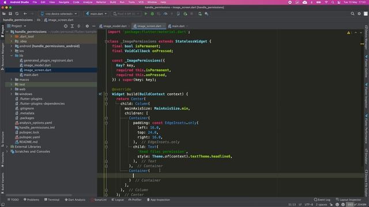Open the Event Log
Screen dimensions: 369x207
click(x=322, y=200)
